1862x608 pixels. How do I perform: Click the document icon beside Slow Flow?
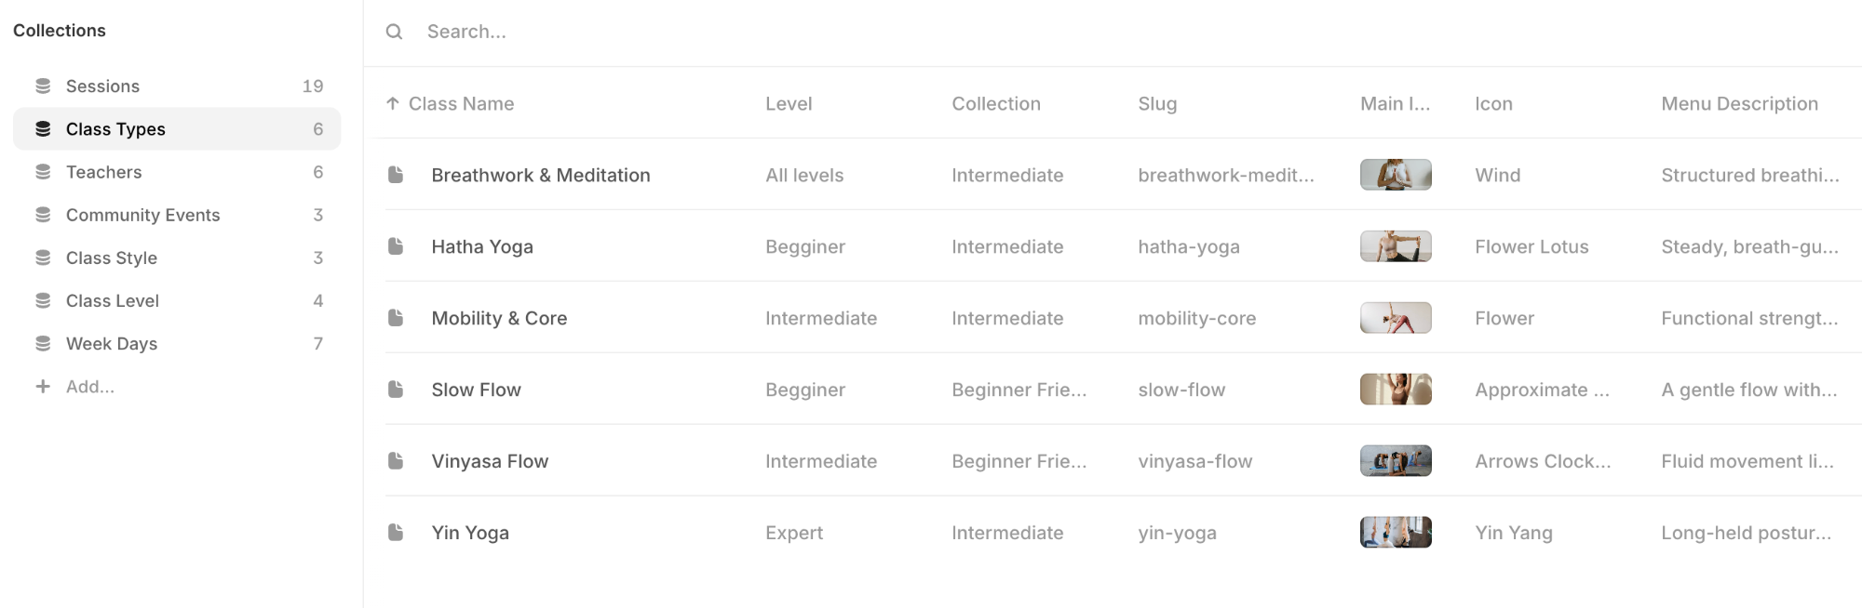point(396,390)
